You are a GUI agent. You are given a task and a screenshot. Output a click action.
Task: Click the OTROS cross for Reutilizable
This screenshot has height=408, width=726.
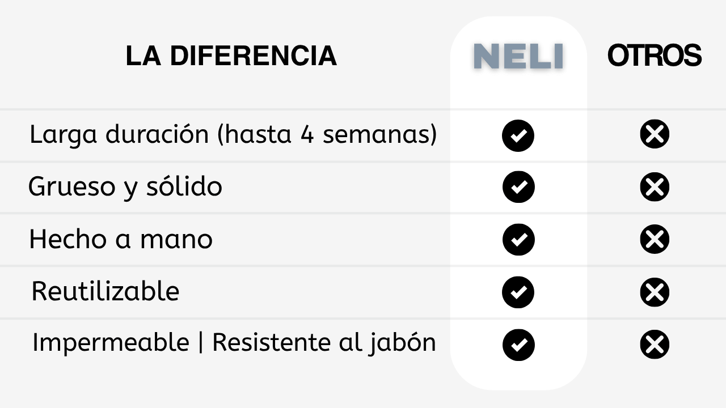(x=655, y=292)
